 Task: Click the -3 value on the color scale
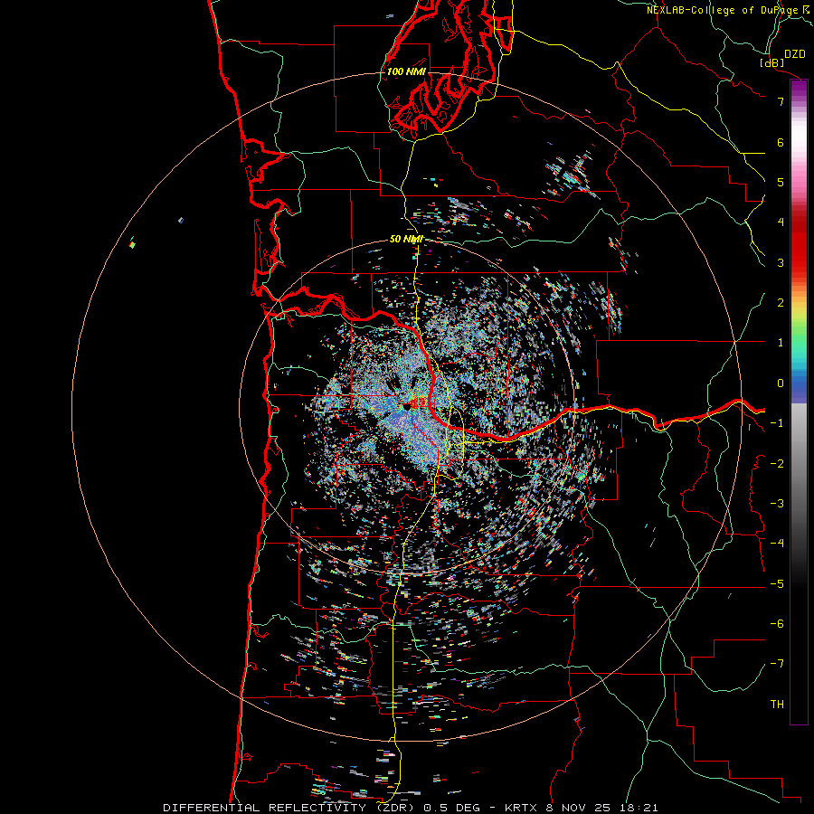point(777,503)
